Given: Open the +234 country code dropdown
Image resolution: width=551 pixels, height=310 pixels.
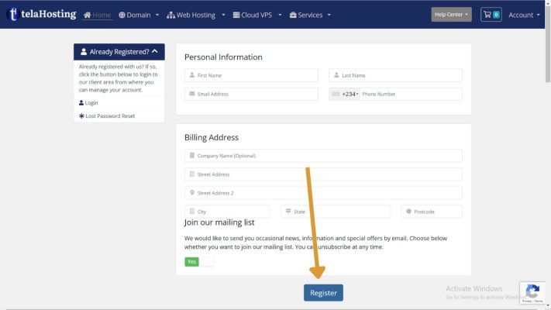Looking at the screenshot, I should tap(346, 94).
